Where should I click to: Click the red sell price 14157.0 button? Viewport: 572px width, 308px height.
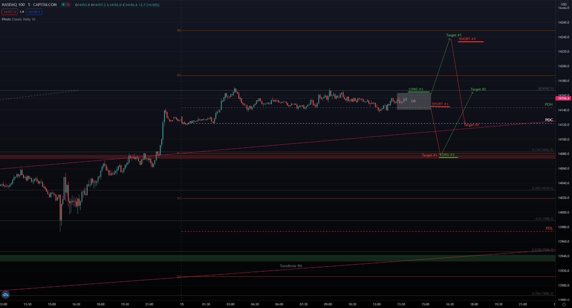click(10, 12)
